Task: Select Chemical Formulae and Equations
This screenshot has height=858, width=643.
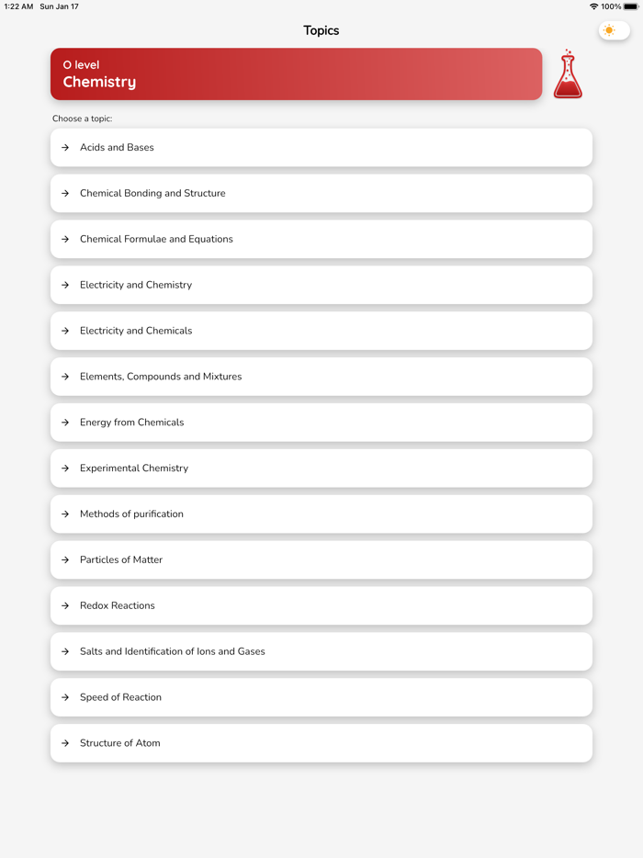Action: [x=321, y=239]
